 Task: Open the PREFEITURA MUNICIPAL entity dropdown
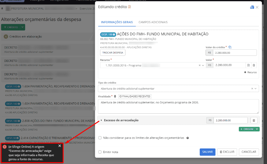coord(76,9)
